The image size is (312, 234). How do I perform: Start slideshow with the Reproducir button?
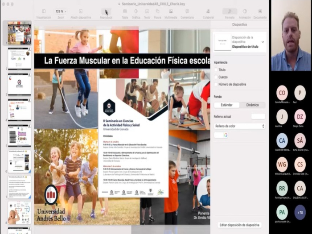[106, 12]
